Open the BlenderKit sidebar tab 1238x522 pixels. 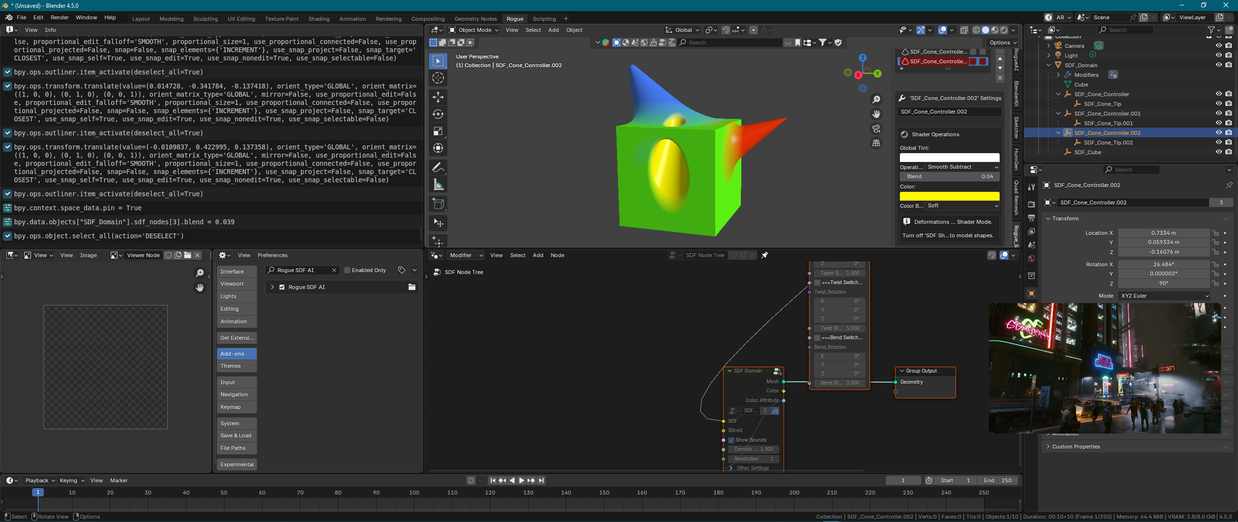[1017, 94]
